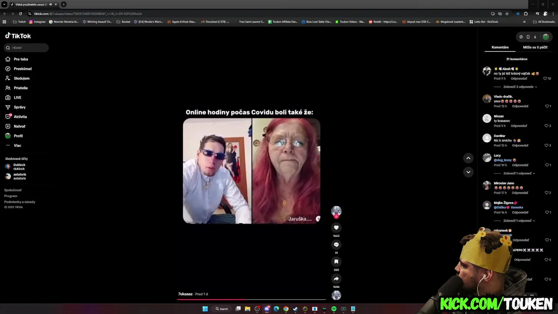Image resolution: width=558 pixels, height=314 pixels.
Task: Expand 1 reply under Lucy's comment
Action: click(519, 173)
